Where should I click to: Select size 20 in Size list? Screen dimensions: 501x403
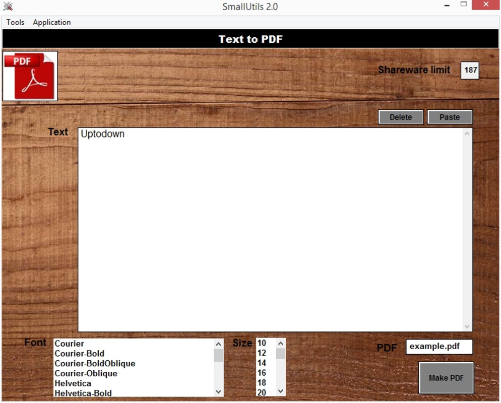(266, 392)
